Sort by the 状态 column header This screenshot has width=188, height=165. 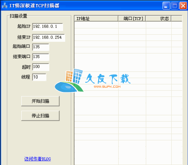tap(158, 18)
